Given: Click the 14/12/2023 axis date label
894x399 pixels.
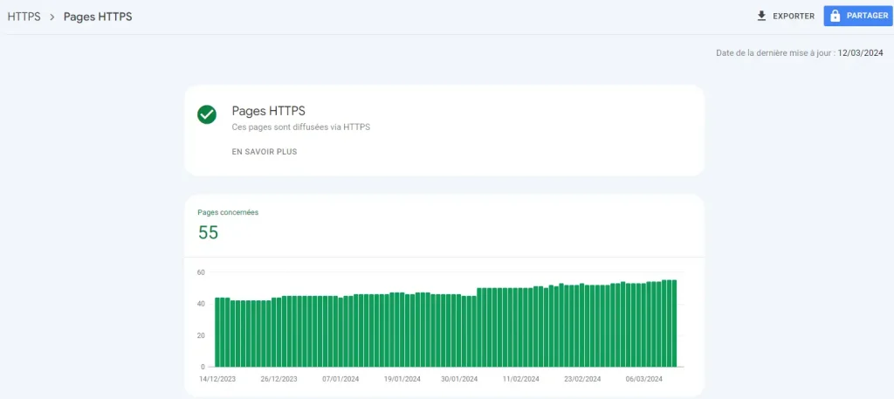Looking at the screenshot, I should (217, 379).
